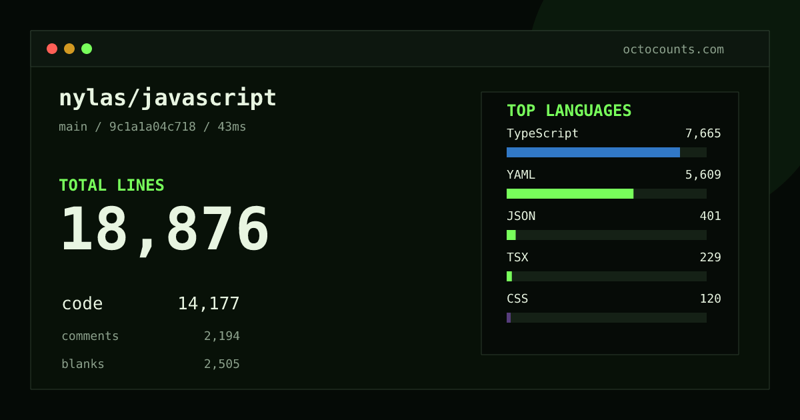Click the blanks label

coord(83,364)
